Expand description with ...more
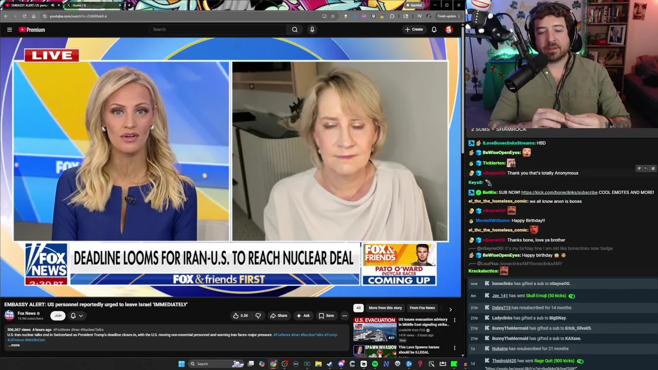 tap(14, 345)
